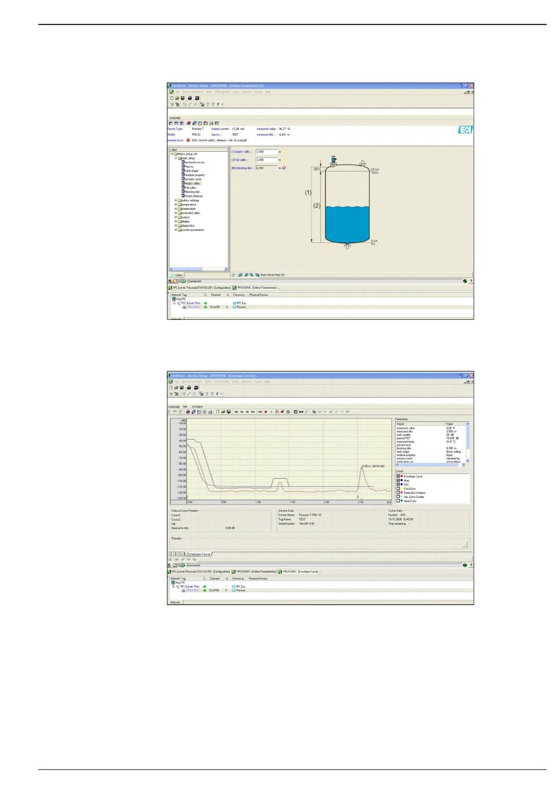This screenshot has height=794, width=551.
Task: Click the blocking dist. value field
Action: coord(266,168)
